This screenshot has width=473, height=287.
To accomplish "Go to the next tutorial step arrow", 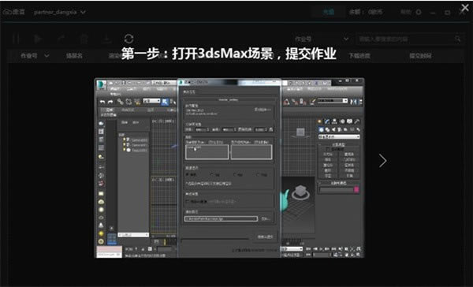I will [383, 161].
